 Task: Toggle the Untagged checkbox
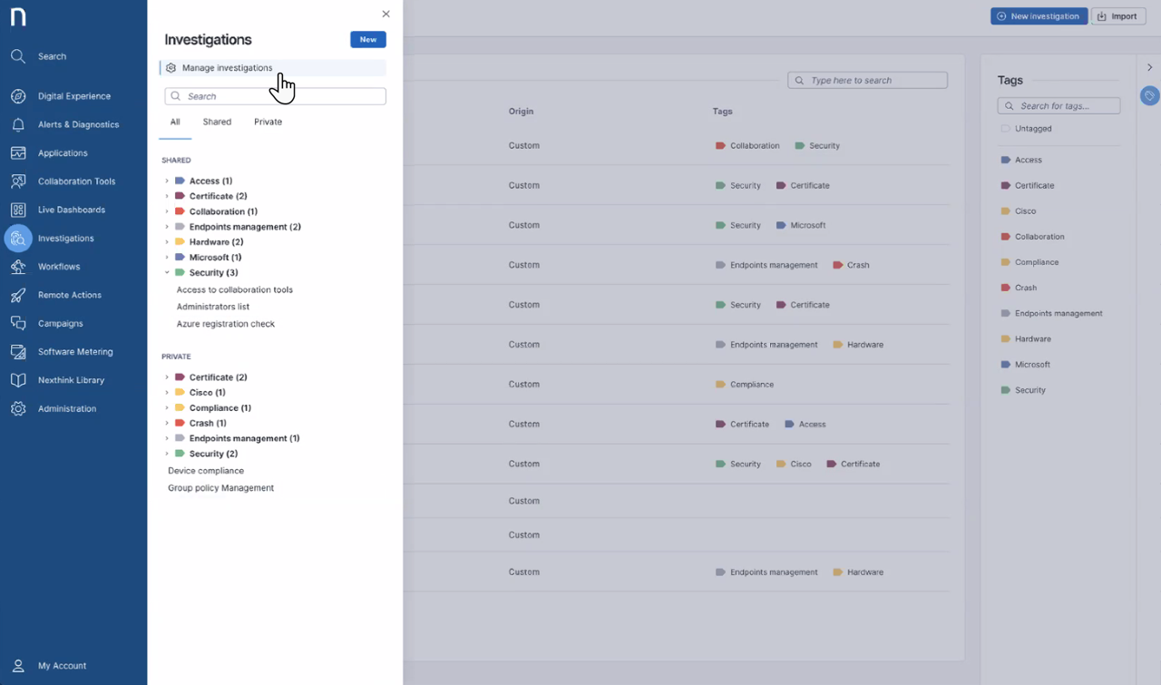click(1005, 129)
